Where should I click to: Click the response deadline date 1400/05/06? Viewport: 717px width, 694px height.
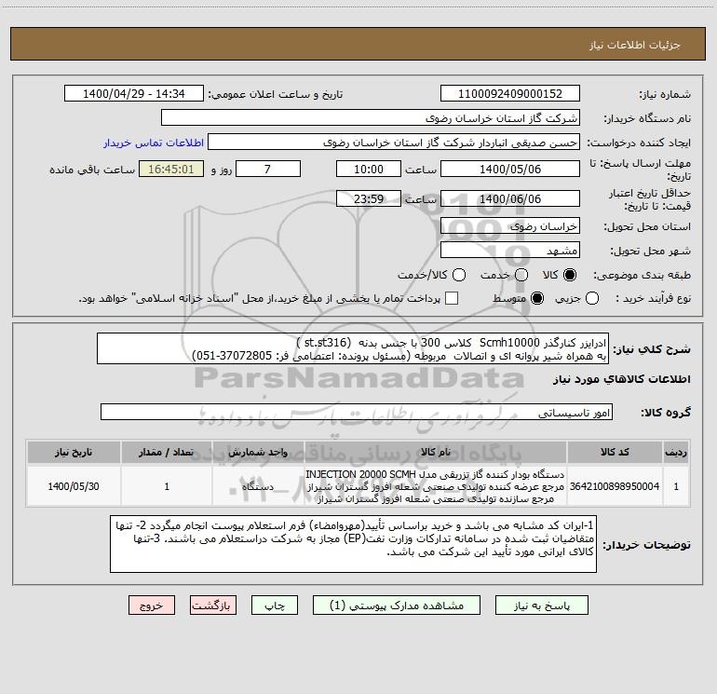click(510, 169)
